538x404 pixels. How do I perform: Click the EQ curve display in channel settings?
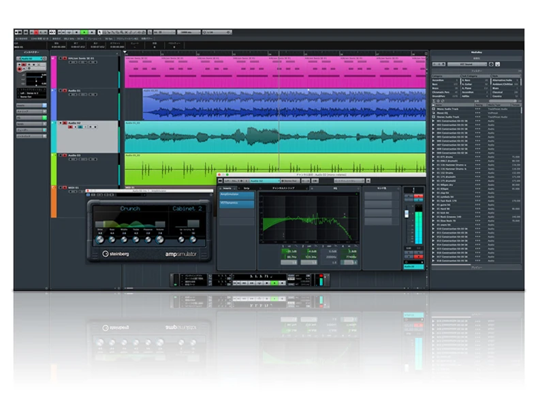point(308,218)
